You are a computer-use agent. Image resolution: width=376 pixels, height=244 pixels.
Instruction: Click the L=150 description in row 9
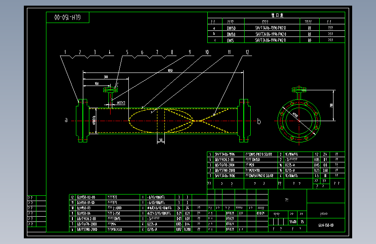[x=117, y=213]
